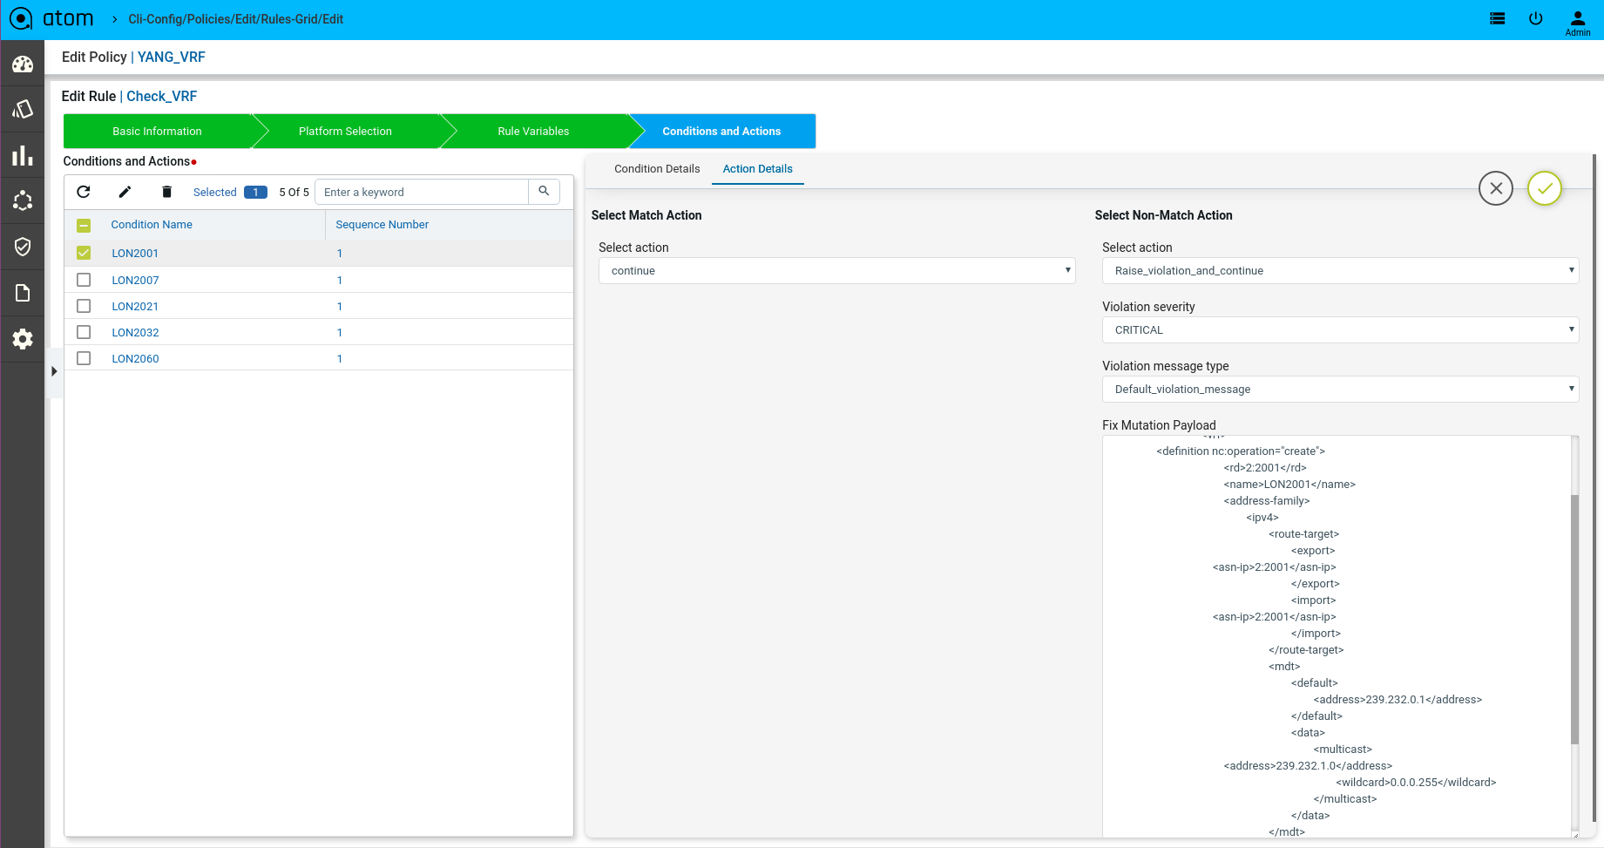Uncheck the LON2001 row checkbox
The width and height of the screenshot is (1604, 848).
pyautogui.click(x=84, y=253)
